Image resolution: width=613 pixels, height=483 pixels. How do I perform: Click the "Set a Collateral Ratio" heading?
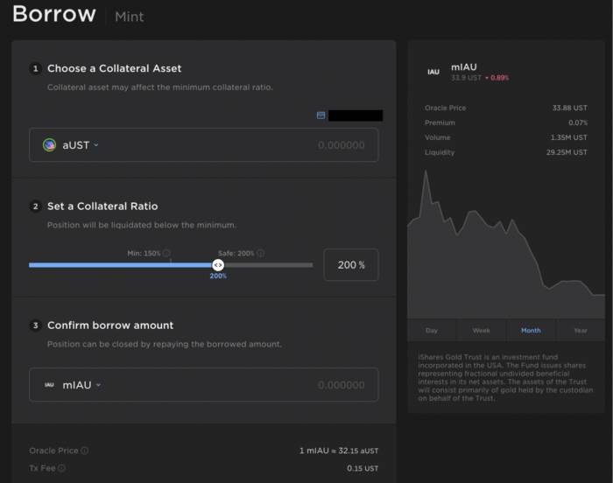click(102, 206)
